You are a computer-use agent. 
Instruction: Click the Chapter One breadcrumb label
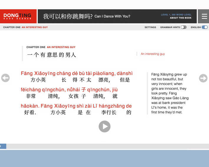[x=11, y=27]
